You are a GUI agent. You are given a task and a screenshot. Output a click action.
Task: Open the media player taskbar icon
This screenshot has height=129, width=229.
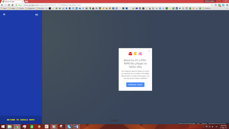pos(54,126)
